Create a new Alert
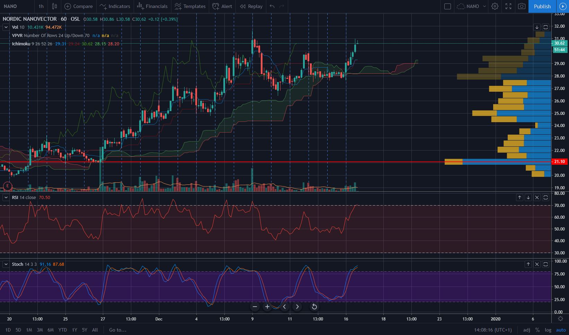 [x=222, y=6]
